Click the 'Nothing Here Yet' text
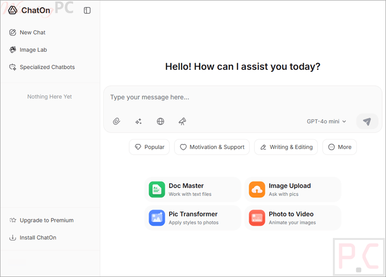The height and width of the screenshot is (277, 386). tap(50, 97)
